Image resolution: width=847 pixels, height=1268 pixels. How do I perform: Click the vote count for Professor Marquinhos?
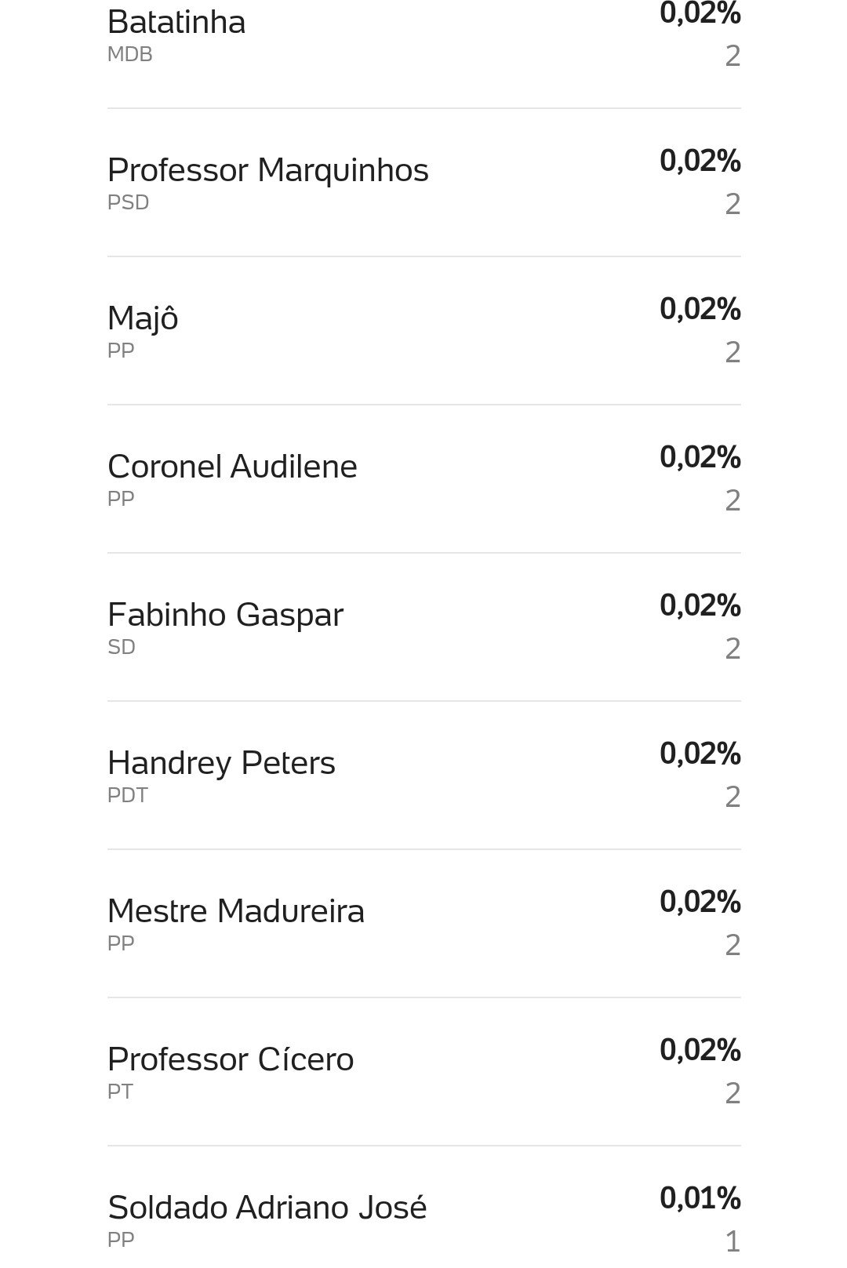pos(732,204)
